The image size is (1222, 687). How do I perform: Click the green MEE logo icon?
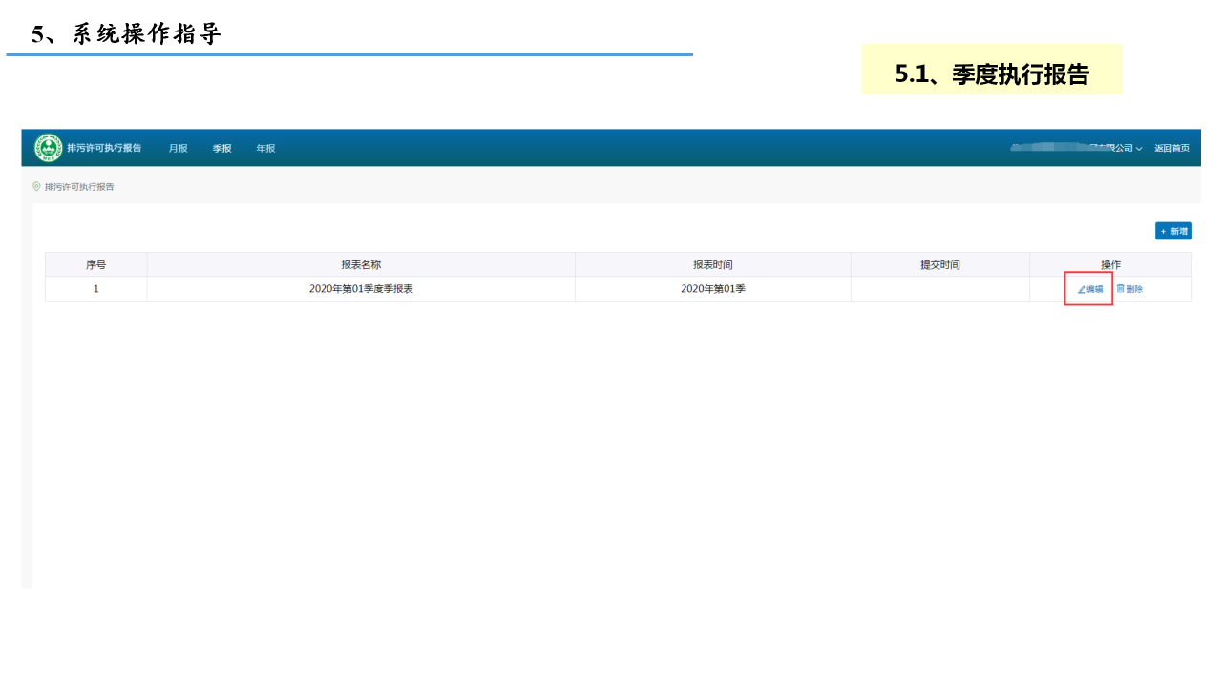[x=48, y=148]
